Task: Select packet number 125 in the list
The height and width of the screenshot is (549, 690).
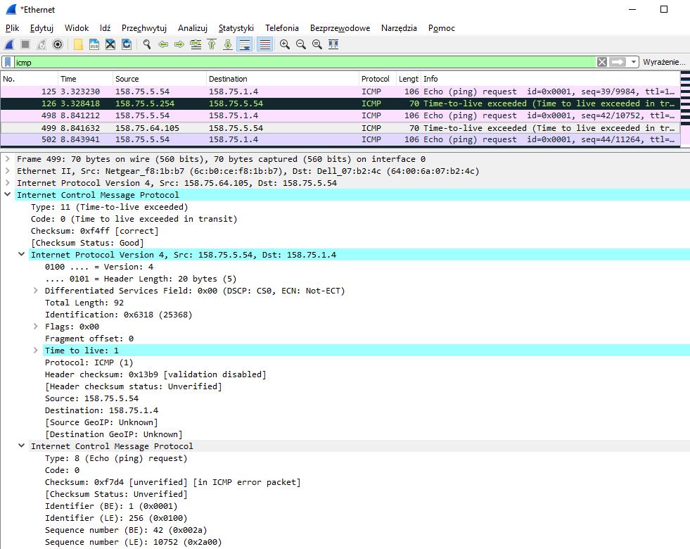Action: coord(340,91)
